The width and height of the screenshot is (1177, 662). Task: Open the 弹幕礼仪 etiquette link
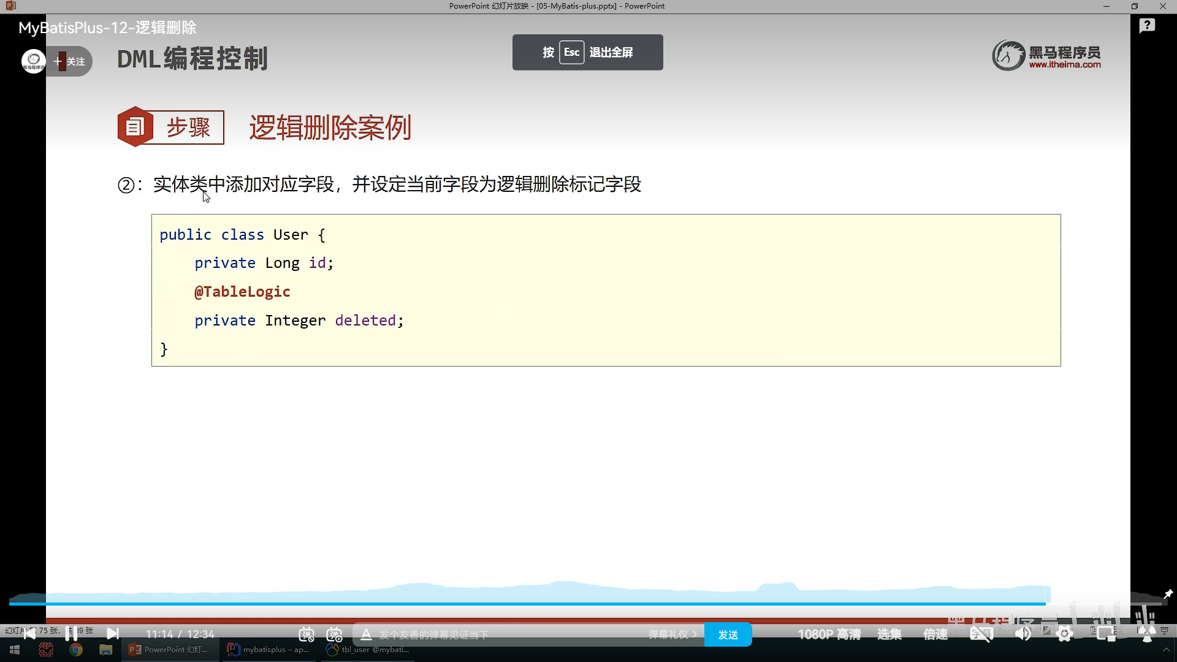click(x=672, y=634)
